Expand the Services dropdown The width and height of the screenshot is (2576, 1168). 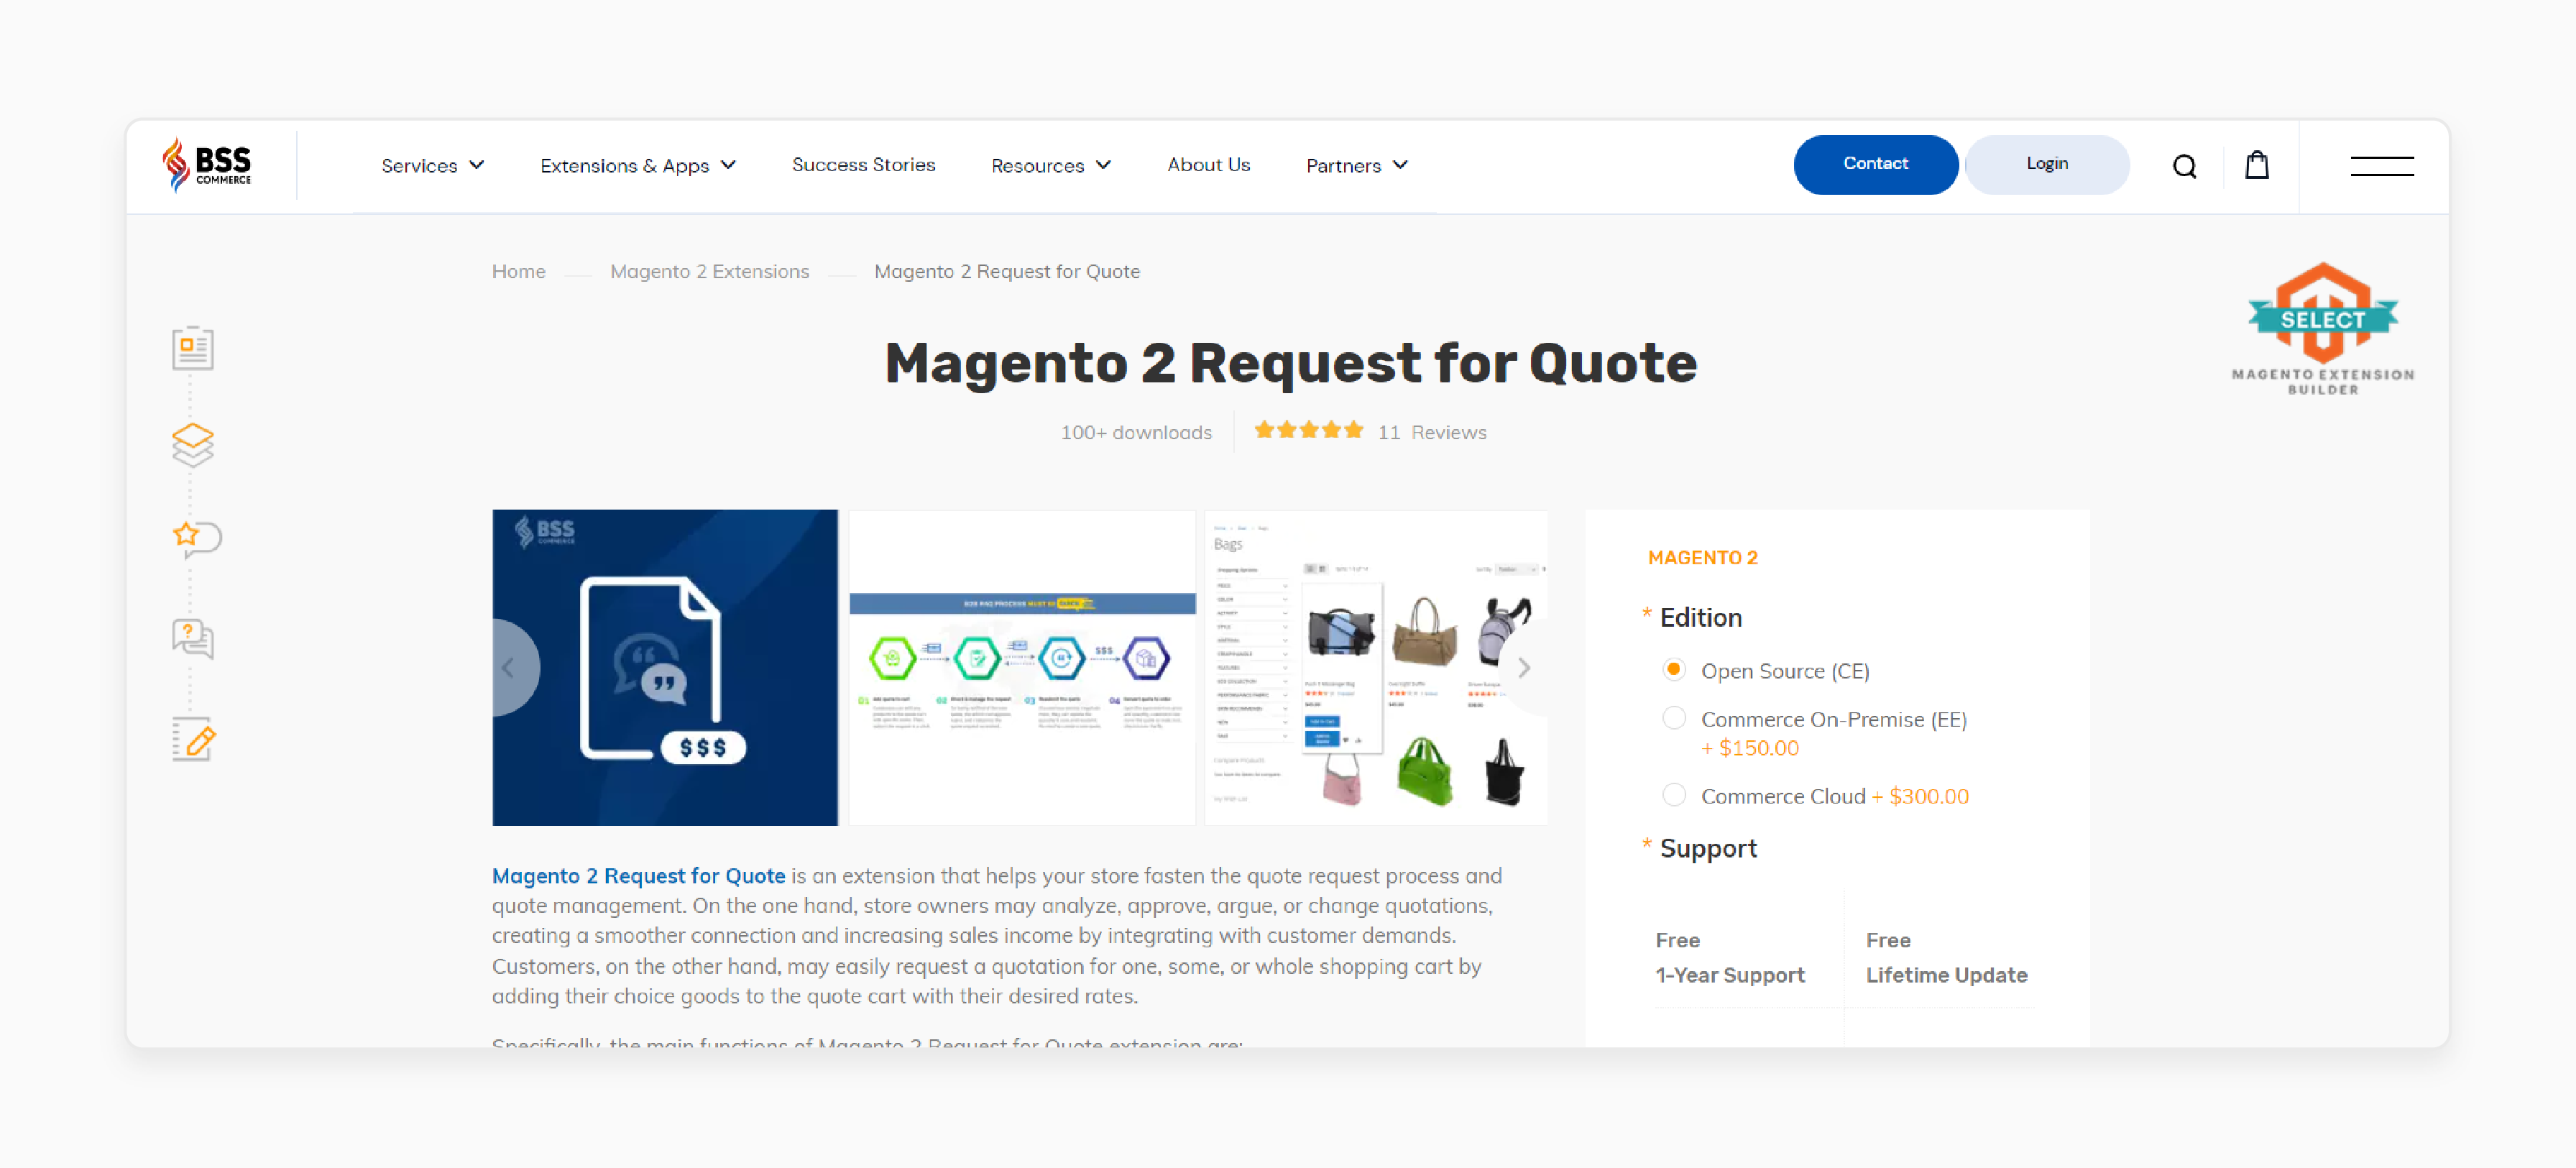(x=432, y=166)
